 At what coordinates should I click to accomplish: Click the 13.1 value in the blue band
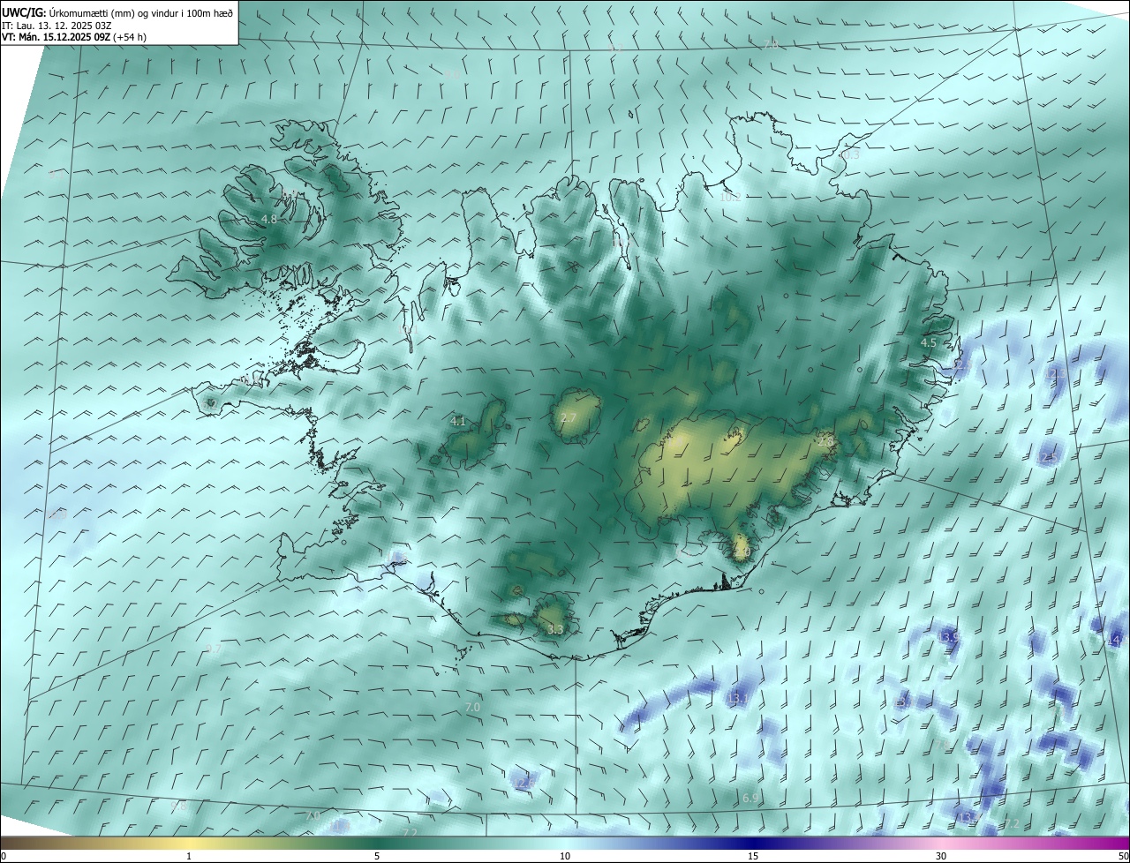coord(738,699)
